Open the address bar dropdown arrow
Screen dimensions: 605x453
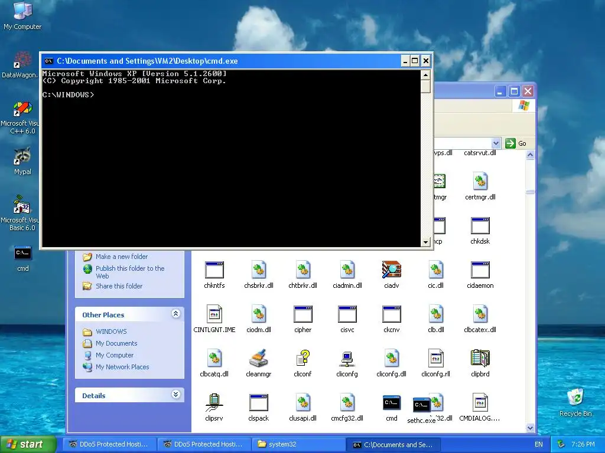496,143
